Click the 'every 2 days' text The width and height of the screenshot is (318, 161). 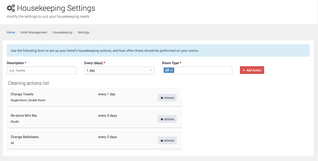pos(108,137)
